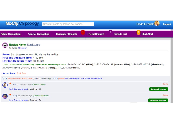
Task: Click the Connect to mac button
Action: 159,89
